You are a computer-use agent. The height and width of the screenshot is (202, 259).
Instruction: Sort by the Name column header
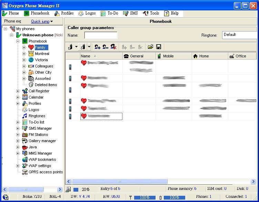tap(101, 56)
